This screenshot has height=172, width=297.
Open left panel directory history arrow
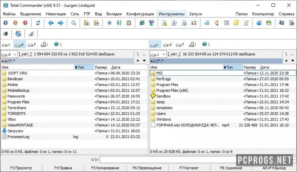click(144, 61)
